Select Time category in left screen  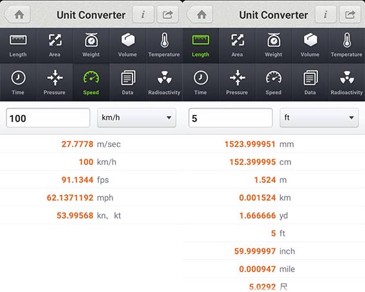tap(18, 82)
